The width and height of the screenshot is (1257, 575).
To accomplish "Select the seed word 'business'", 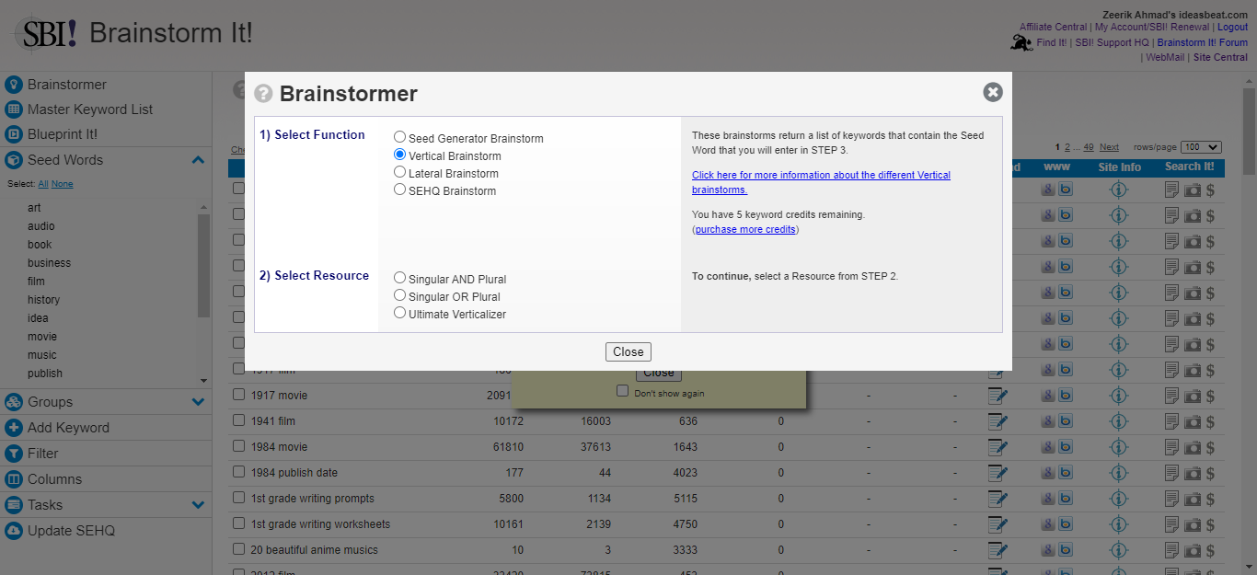I will coord(49,263).
